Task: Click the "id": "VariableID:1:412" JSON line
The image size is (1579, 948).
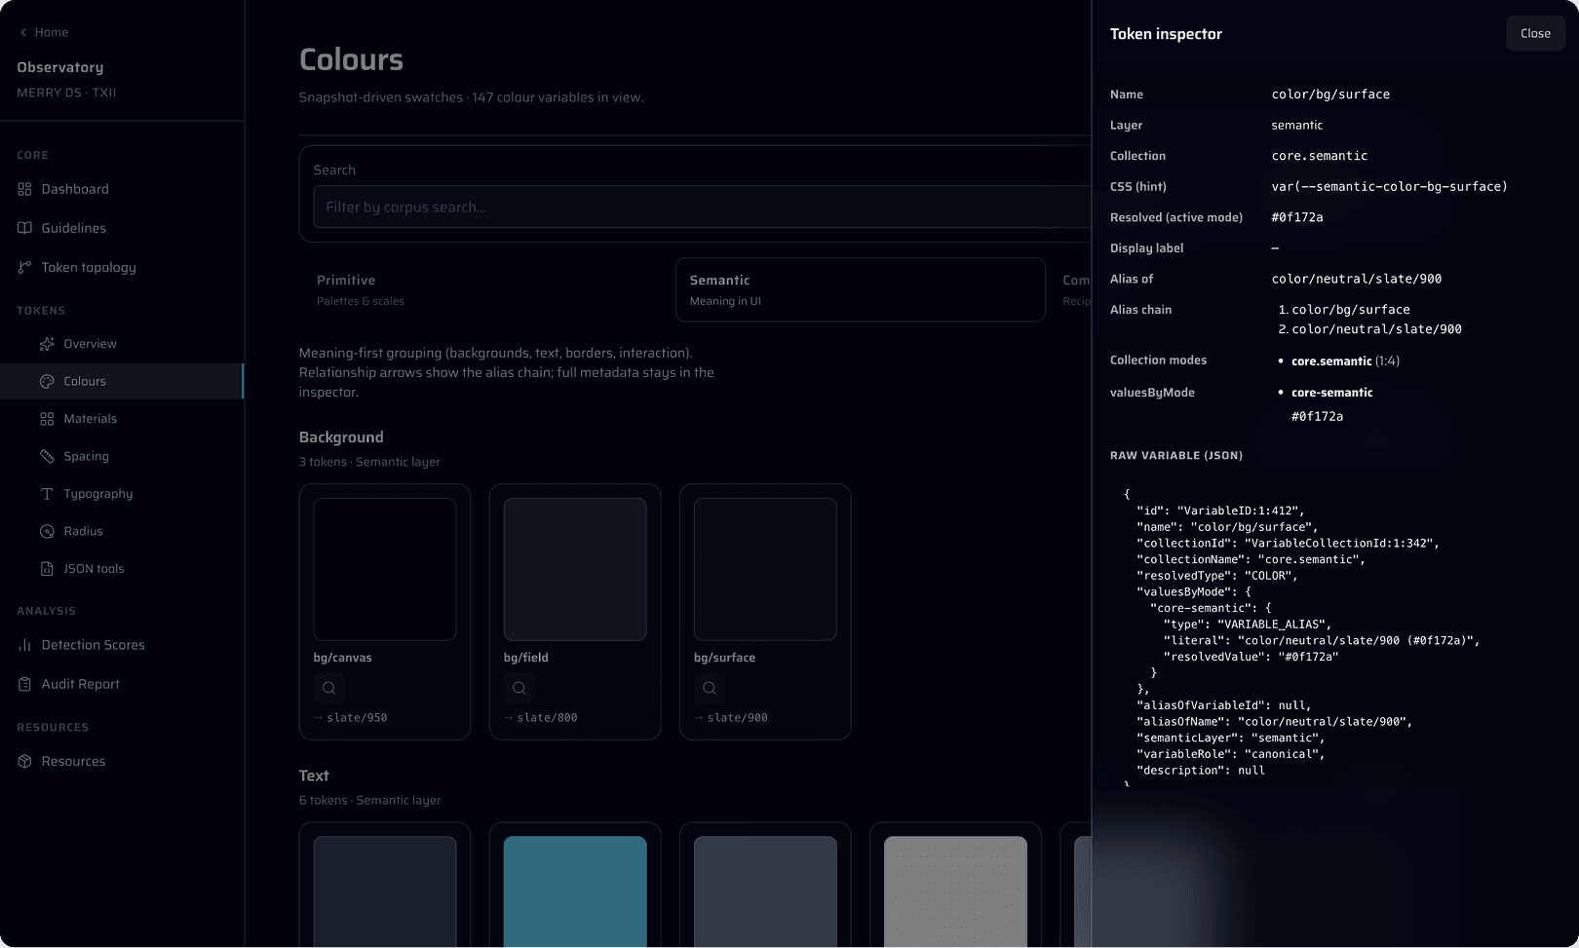Action: (1220, 511)
